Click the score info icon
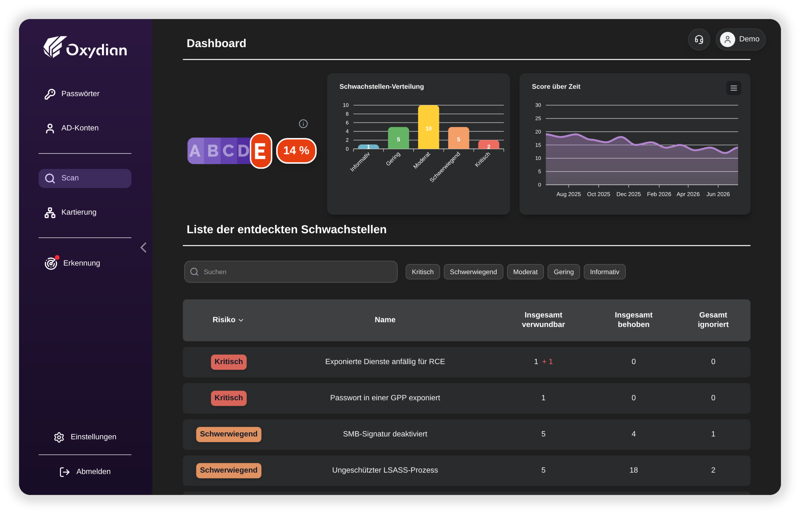Image resolution: width=800 pixels, height=514 pixels. click(303, 124)
